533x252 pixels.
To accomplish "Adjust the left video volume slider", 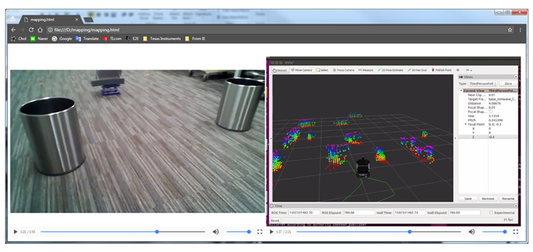I will (239, 232).
